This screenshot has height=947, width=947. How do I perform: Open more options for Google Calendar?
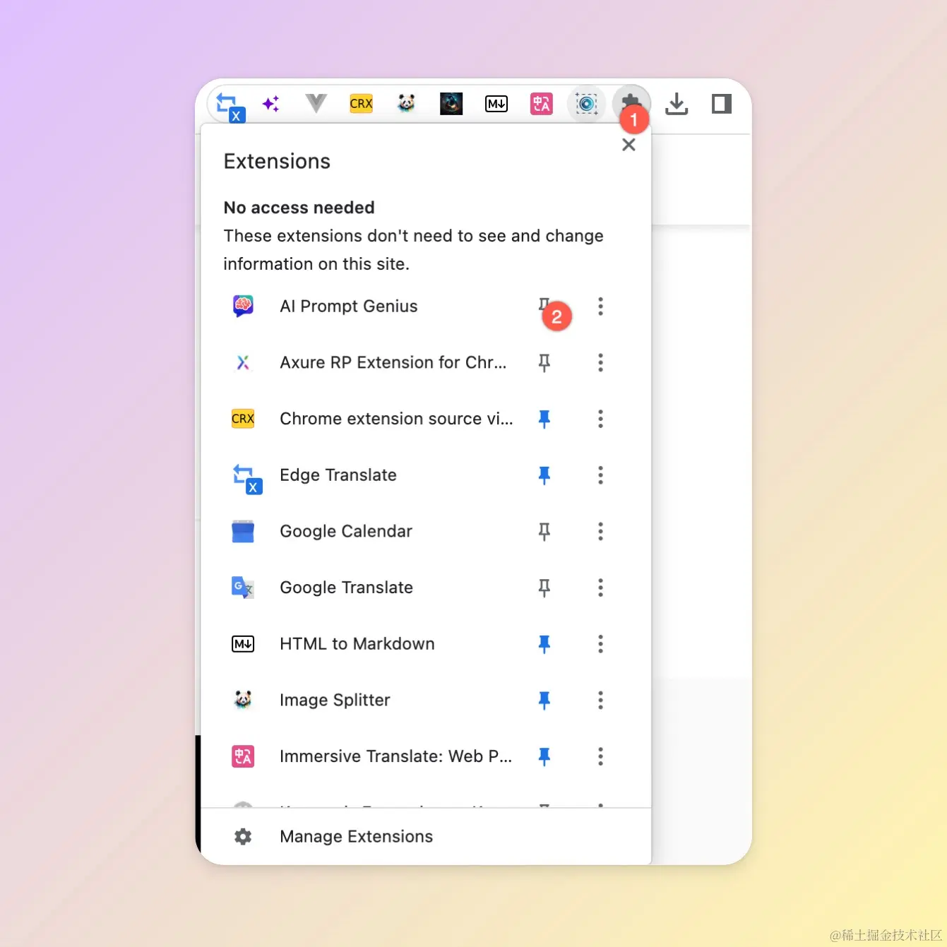[600, 531]
